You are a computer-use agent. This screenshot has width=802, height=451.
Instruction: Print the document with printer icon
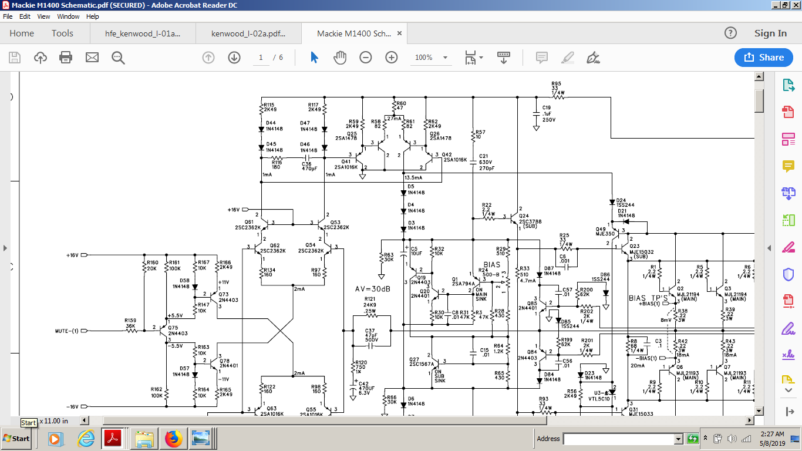tap(66, 58)
